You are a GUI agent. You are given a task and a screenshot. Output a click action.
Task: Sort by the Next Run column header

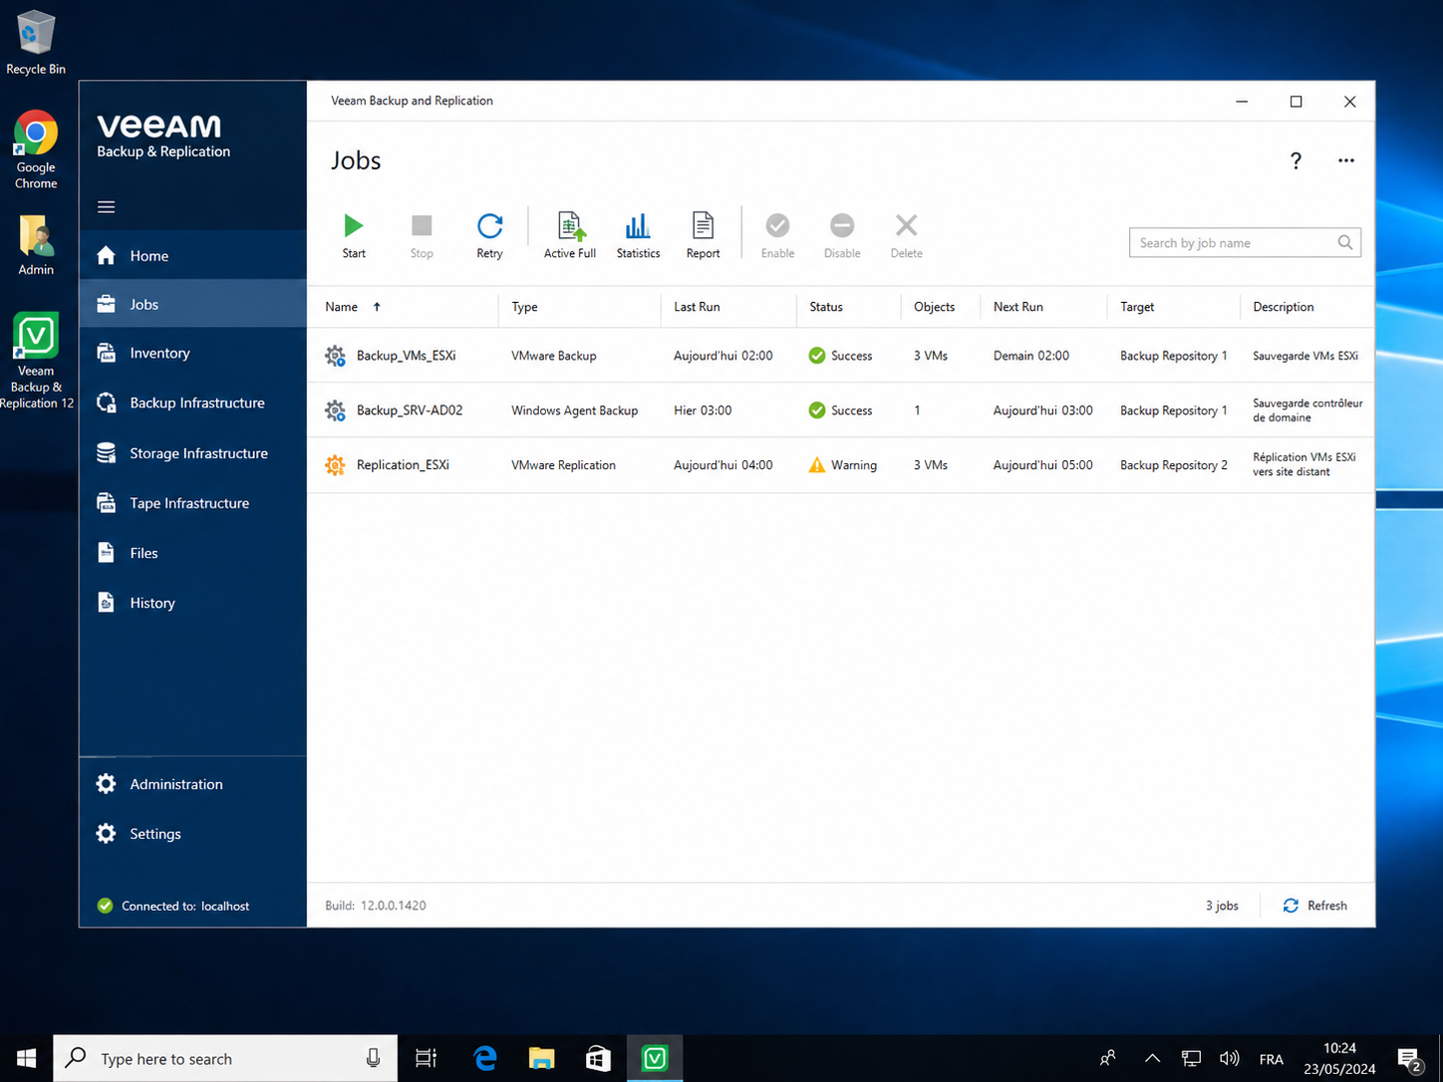coord(1017,307)
